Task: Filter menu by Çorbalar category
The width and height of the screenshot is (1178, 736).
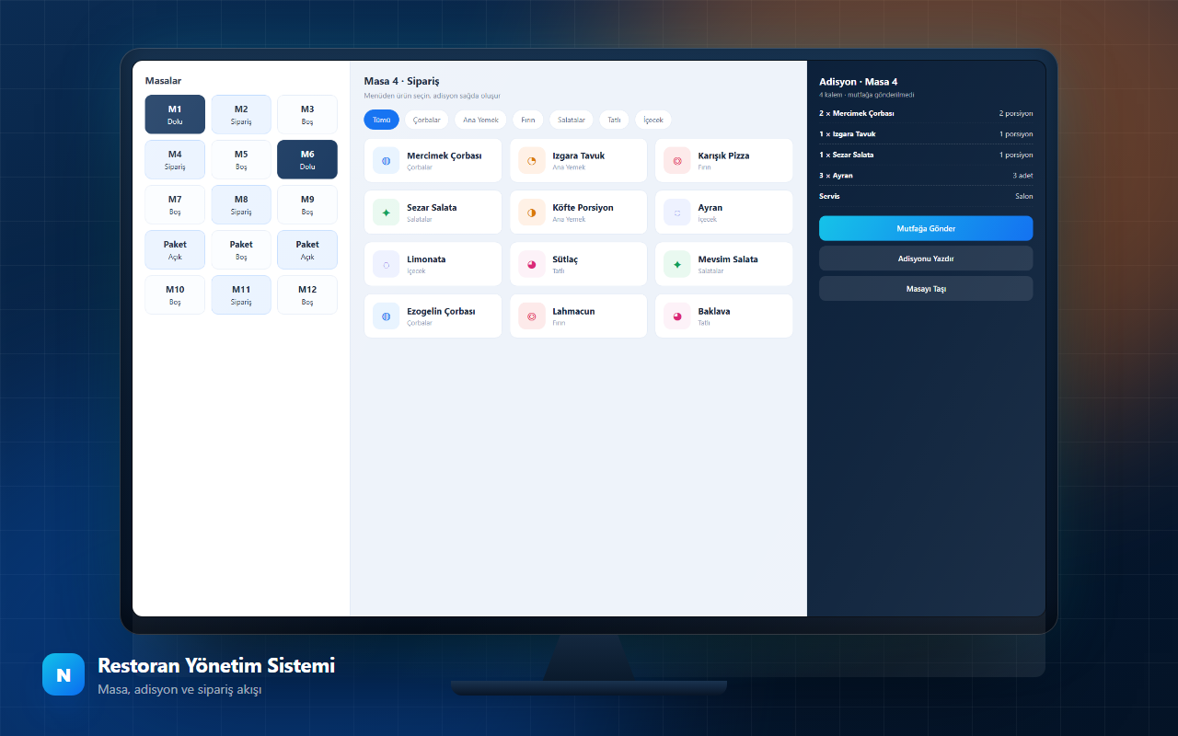Action: click(x=427, y=120)
